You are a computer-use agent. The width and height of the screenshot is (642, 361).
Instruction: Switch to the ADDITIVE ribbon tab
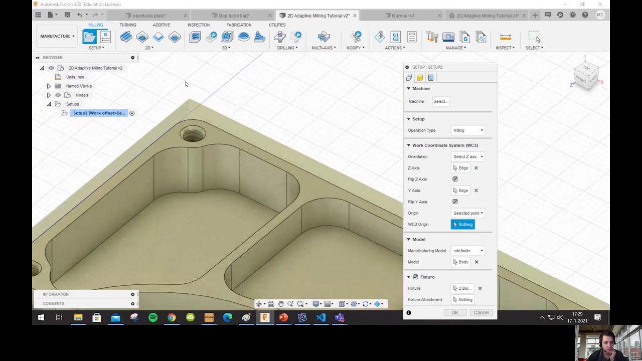coord(162,25)
